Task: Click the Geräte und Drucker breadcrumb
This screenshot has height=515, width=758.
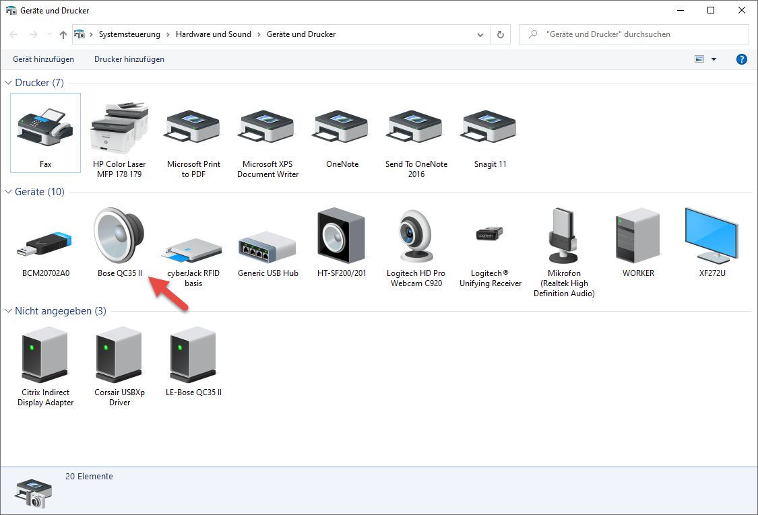Action: click(301, 34)
